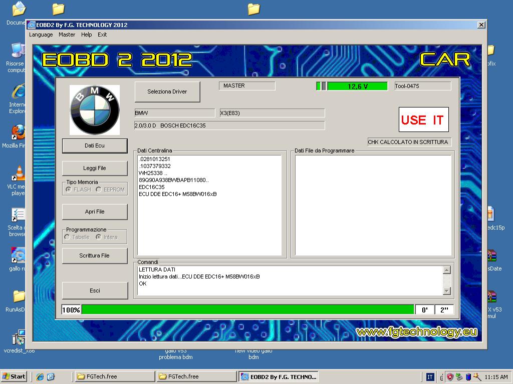This screenshot has height=384, width=513.
Task: Click the Apri File button
Action: pyautogui.click(x=95, y=211)
